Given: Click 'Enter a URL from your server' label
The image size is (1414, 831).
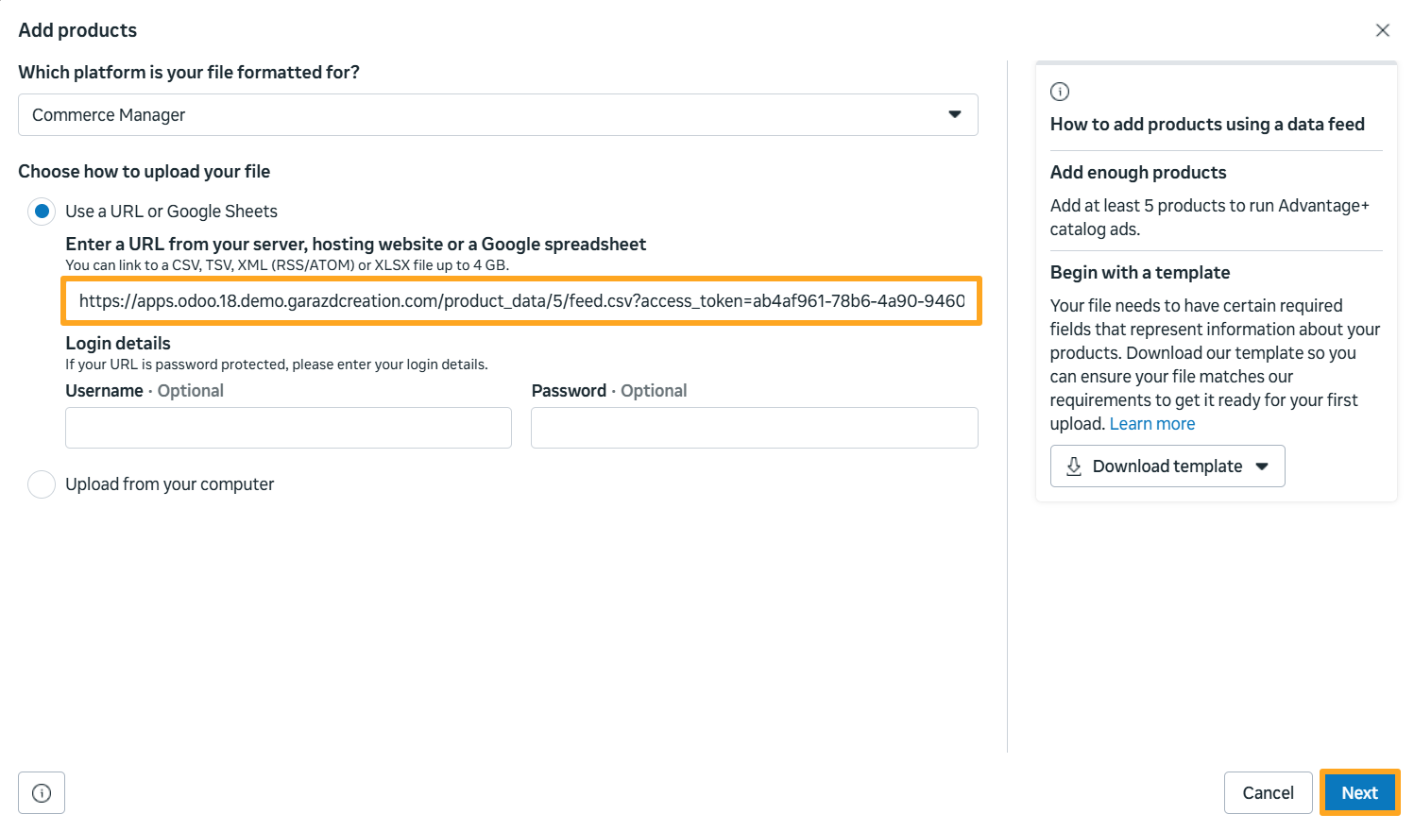Looking at the screenshot, I should (x=355, y=245).
